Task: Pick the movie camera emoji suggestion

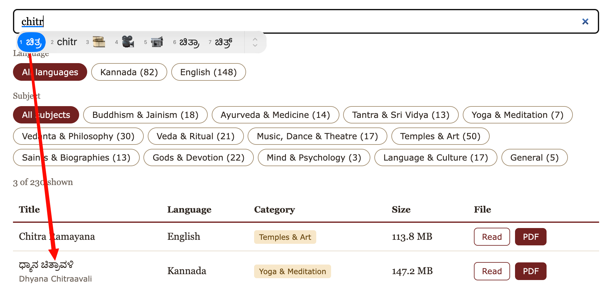Action: (125, 42)
